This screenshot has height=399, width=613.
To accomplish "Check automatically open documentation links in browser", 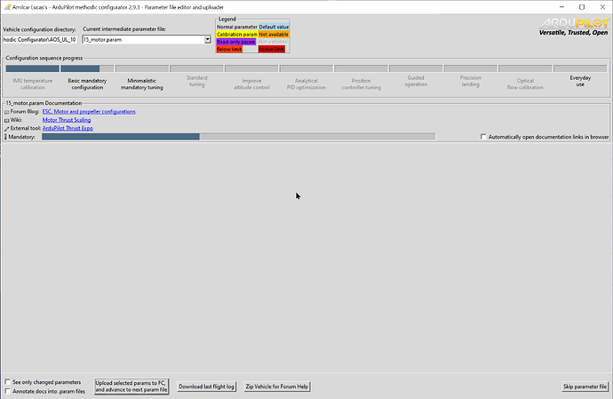I will (483, 137).
